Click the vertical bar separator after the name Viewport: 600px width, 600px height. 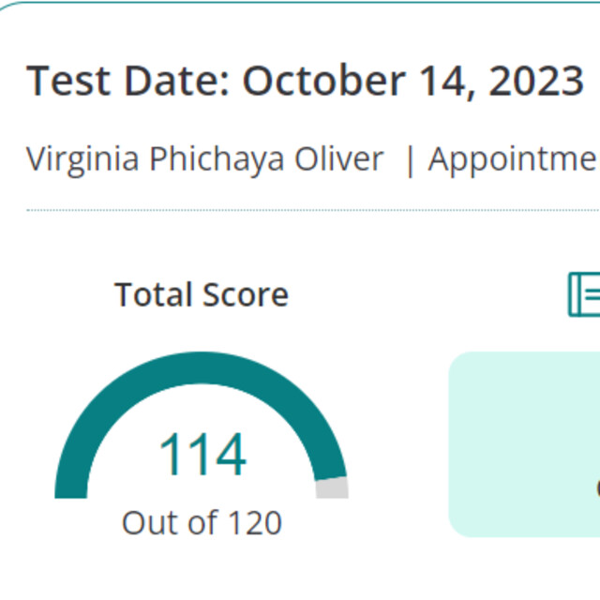[410, 160]
